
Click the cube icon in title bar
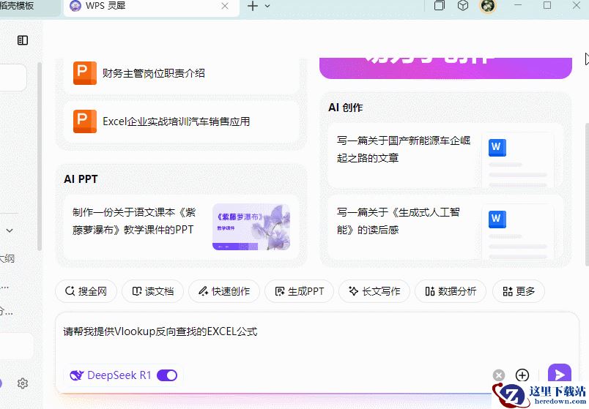coord(463,6)
